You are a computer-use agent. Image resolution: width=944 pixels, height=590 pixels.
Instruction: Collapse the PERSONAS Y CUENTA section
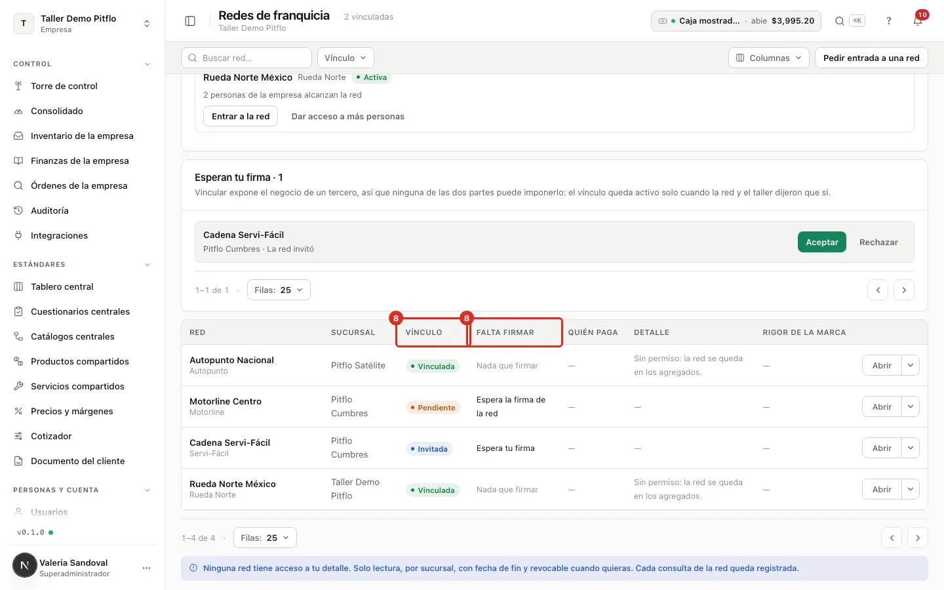[x=147, y=490]
